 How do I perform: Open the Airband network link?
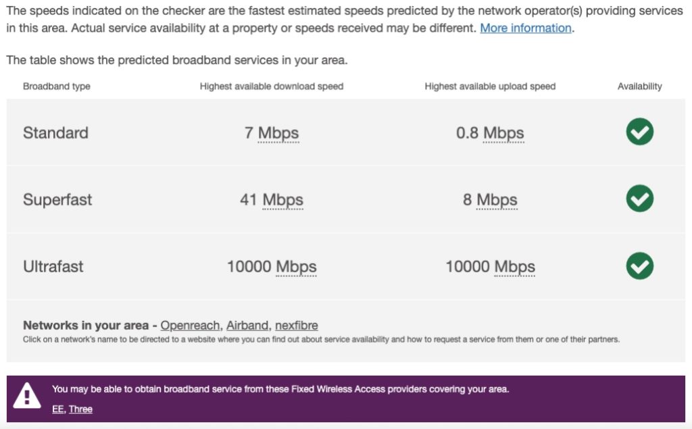247,326
